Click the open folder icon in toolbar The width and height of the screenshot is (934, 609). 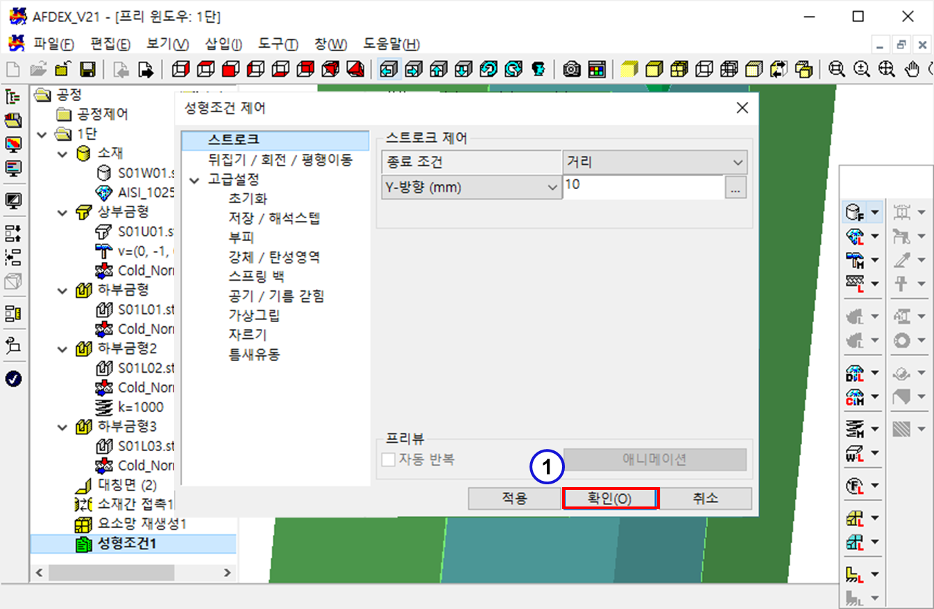(x=37, y=69)
